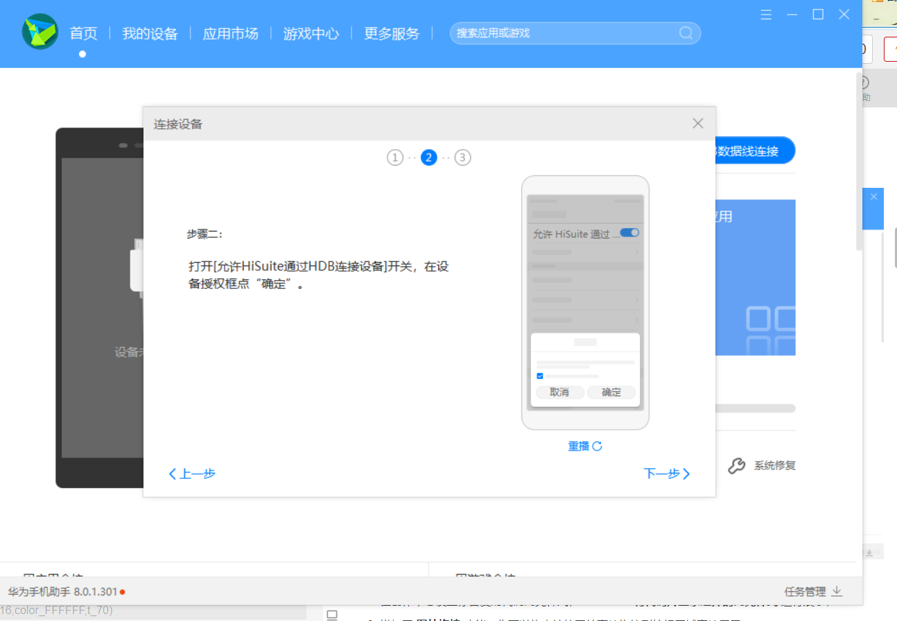Open 任务管理 download icon
Screen dimensions: 897x621
click(x=837, y=591)
